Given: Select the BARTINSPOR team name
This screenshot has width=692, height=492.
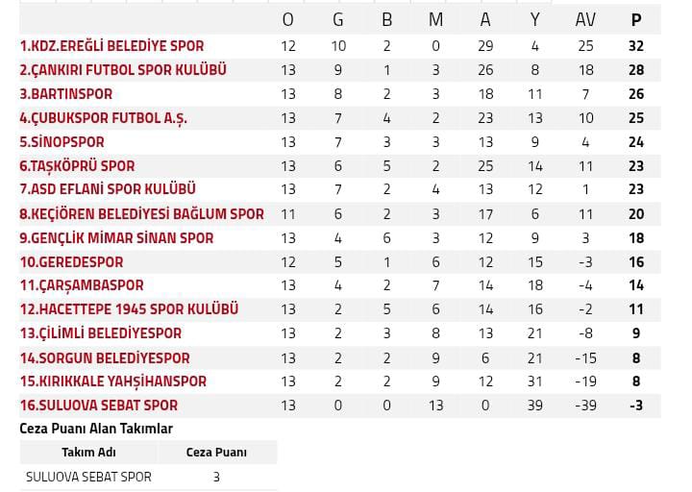Looking at the screenshot, I should [x=66, y=94].
